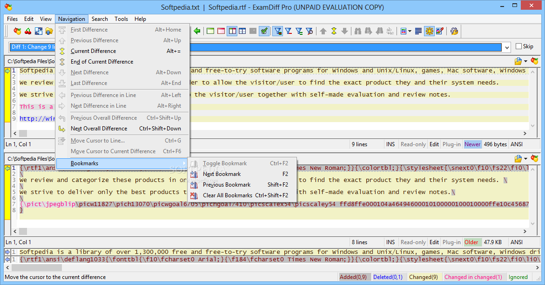Toggle the funnel icon with green lines
545x285 pixels.
point(299,31)
